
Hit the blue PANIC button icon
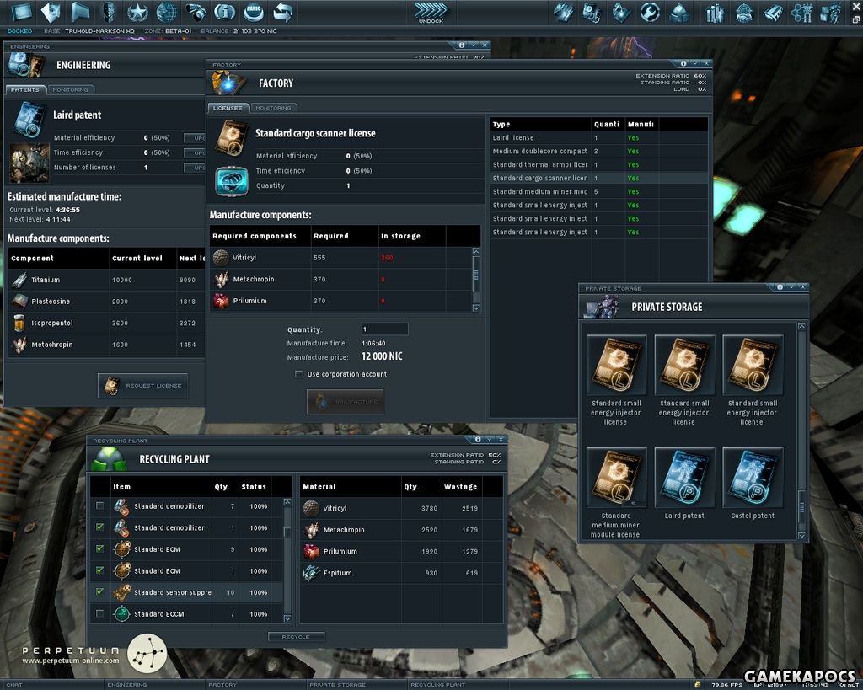[254, 12]
